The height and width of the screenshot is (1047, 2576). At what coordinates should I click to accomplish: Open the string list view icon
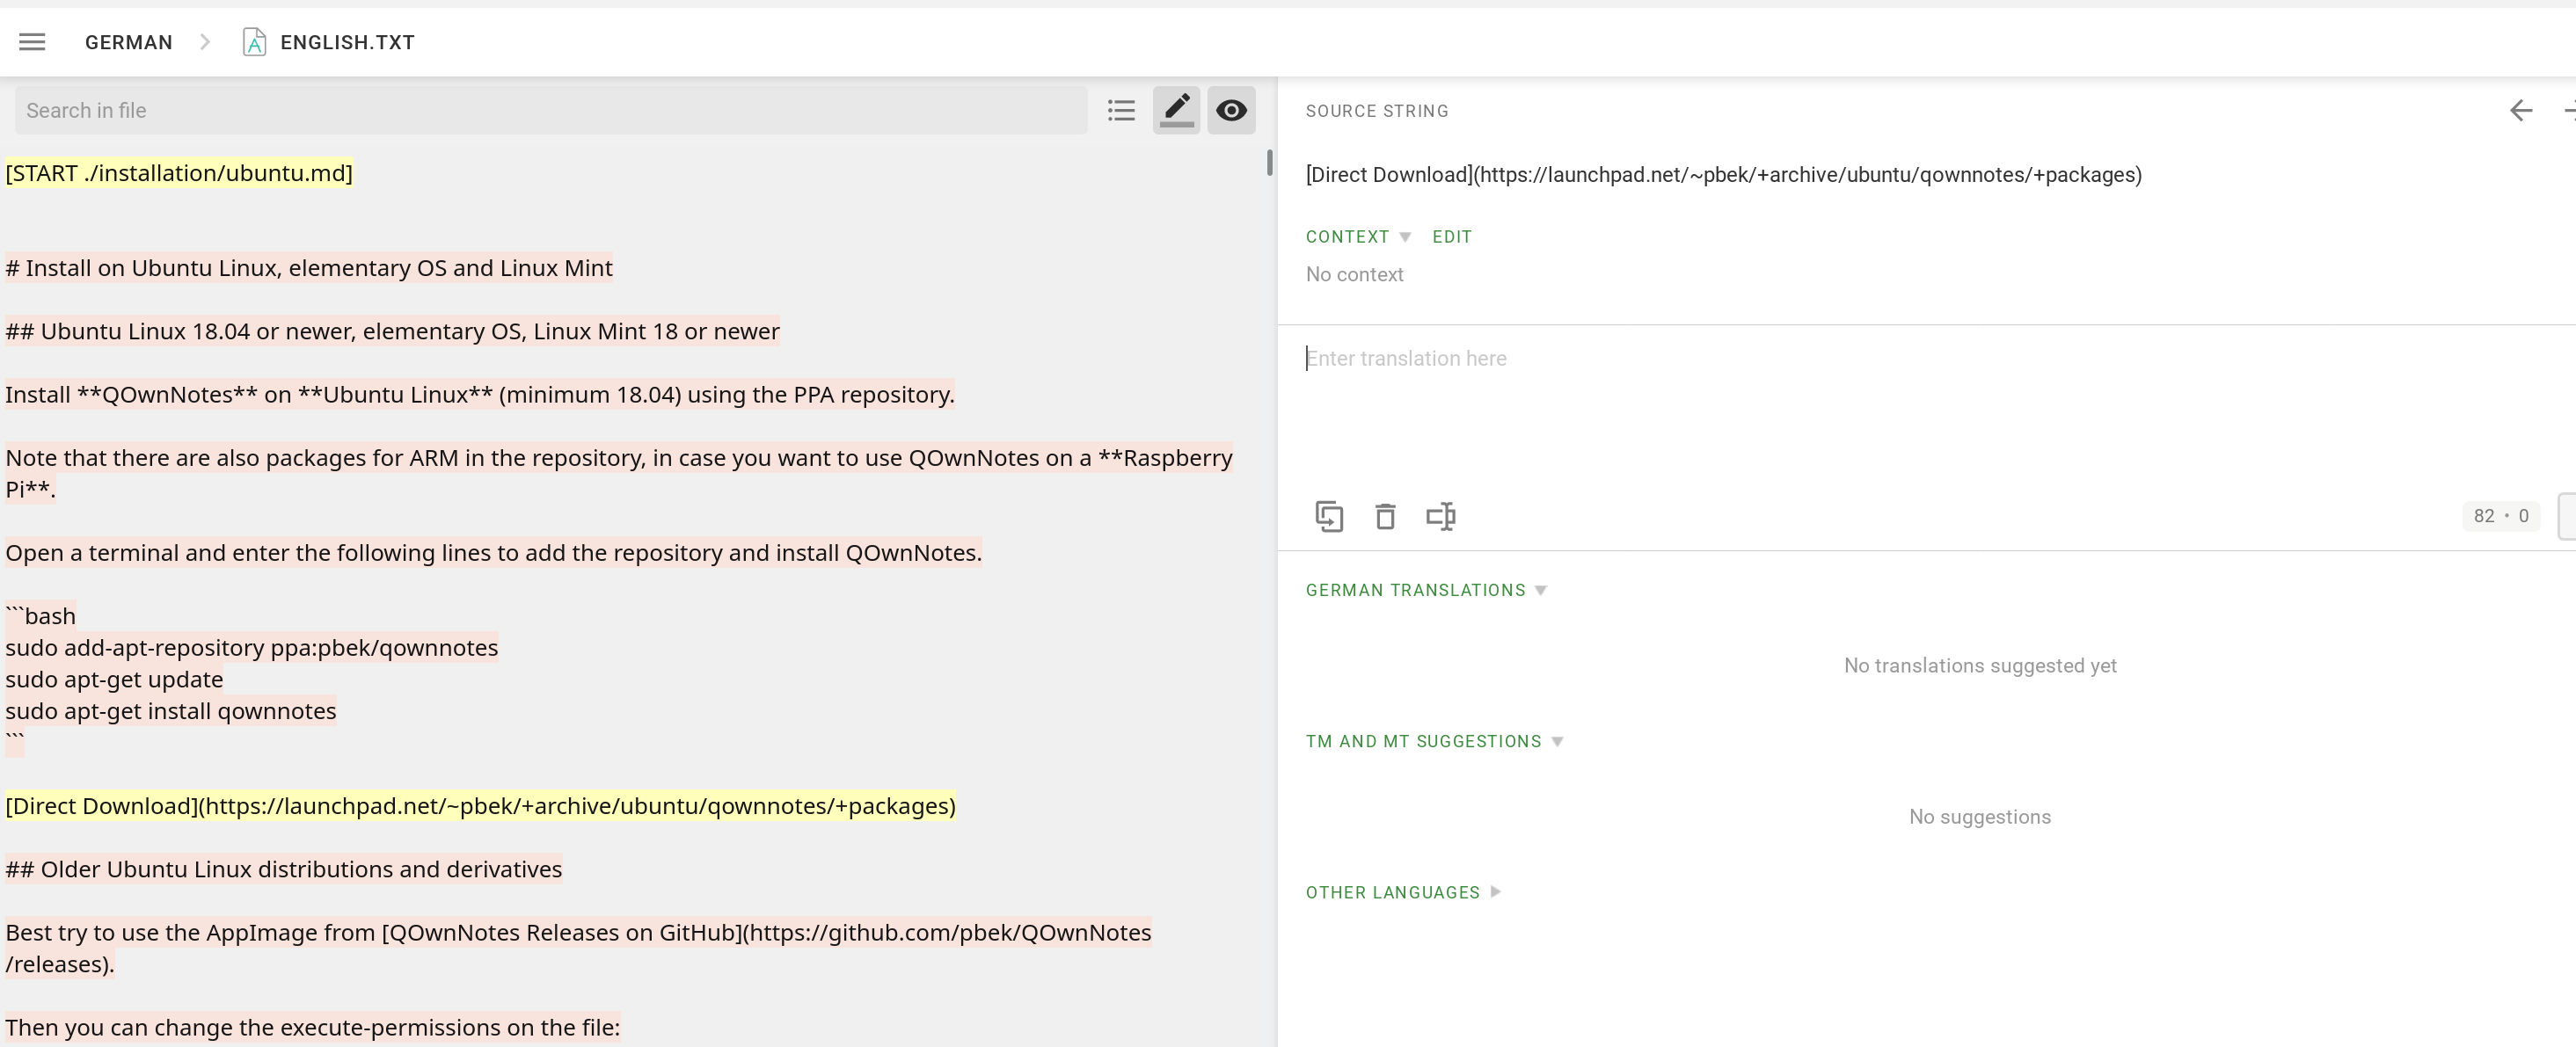pos(1121,110)
